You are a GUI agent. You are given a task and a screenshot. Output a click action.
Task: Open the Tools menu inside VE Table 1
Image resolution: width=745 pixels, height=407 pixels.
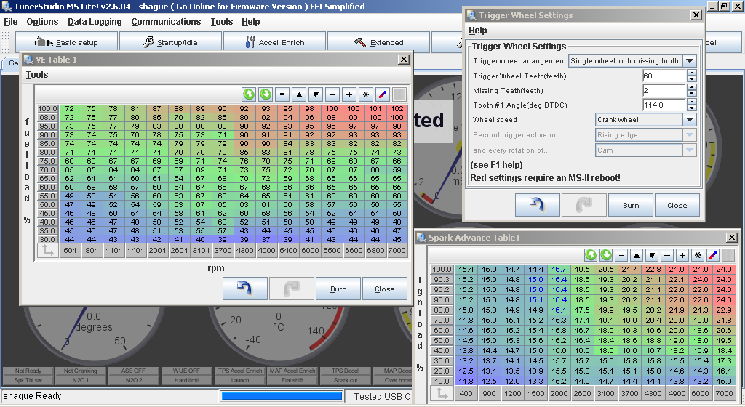click(x=36, y=75)
